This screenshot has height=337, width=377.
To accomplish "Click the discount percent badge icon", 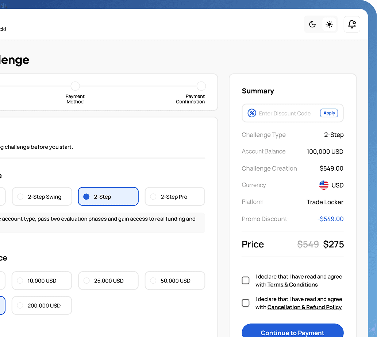I will pos(251,113).
